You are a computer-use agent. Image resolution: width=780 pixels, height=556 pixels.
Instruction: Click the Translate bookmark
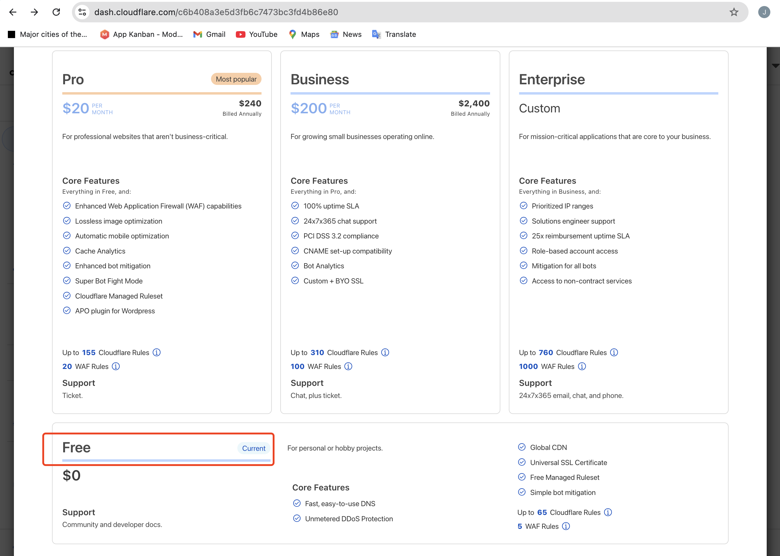pos(394,34)
